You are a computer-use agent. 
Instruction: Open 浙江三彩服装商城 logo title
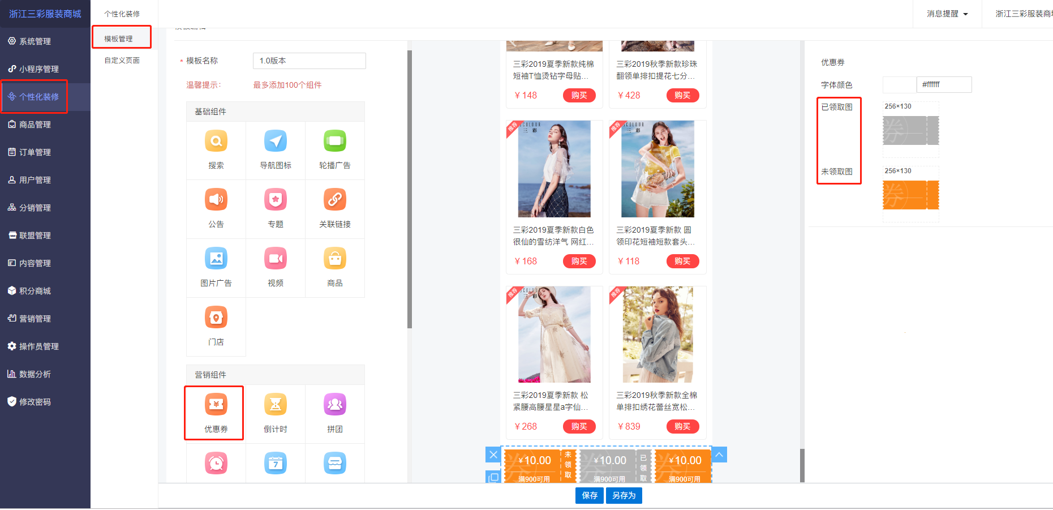tap(45, 14)
